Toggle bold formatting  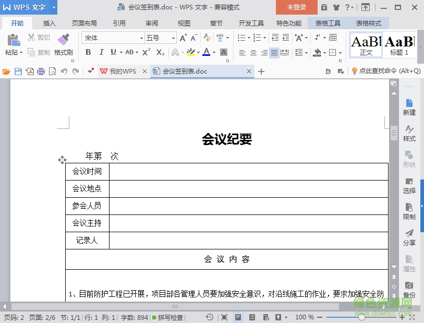coord(89,53)
